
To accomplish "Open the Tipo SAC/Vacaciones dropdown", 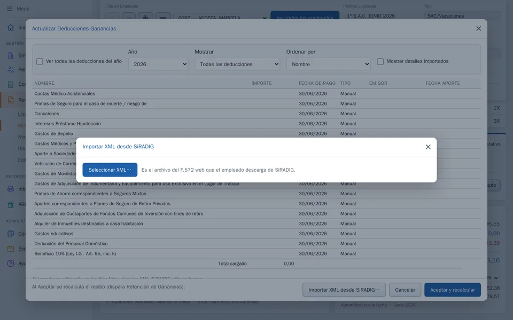I will [x=462, y=16].
